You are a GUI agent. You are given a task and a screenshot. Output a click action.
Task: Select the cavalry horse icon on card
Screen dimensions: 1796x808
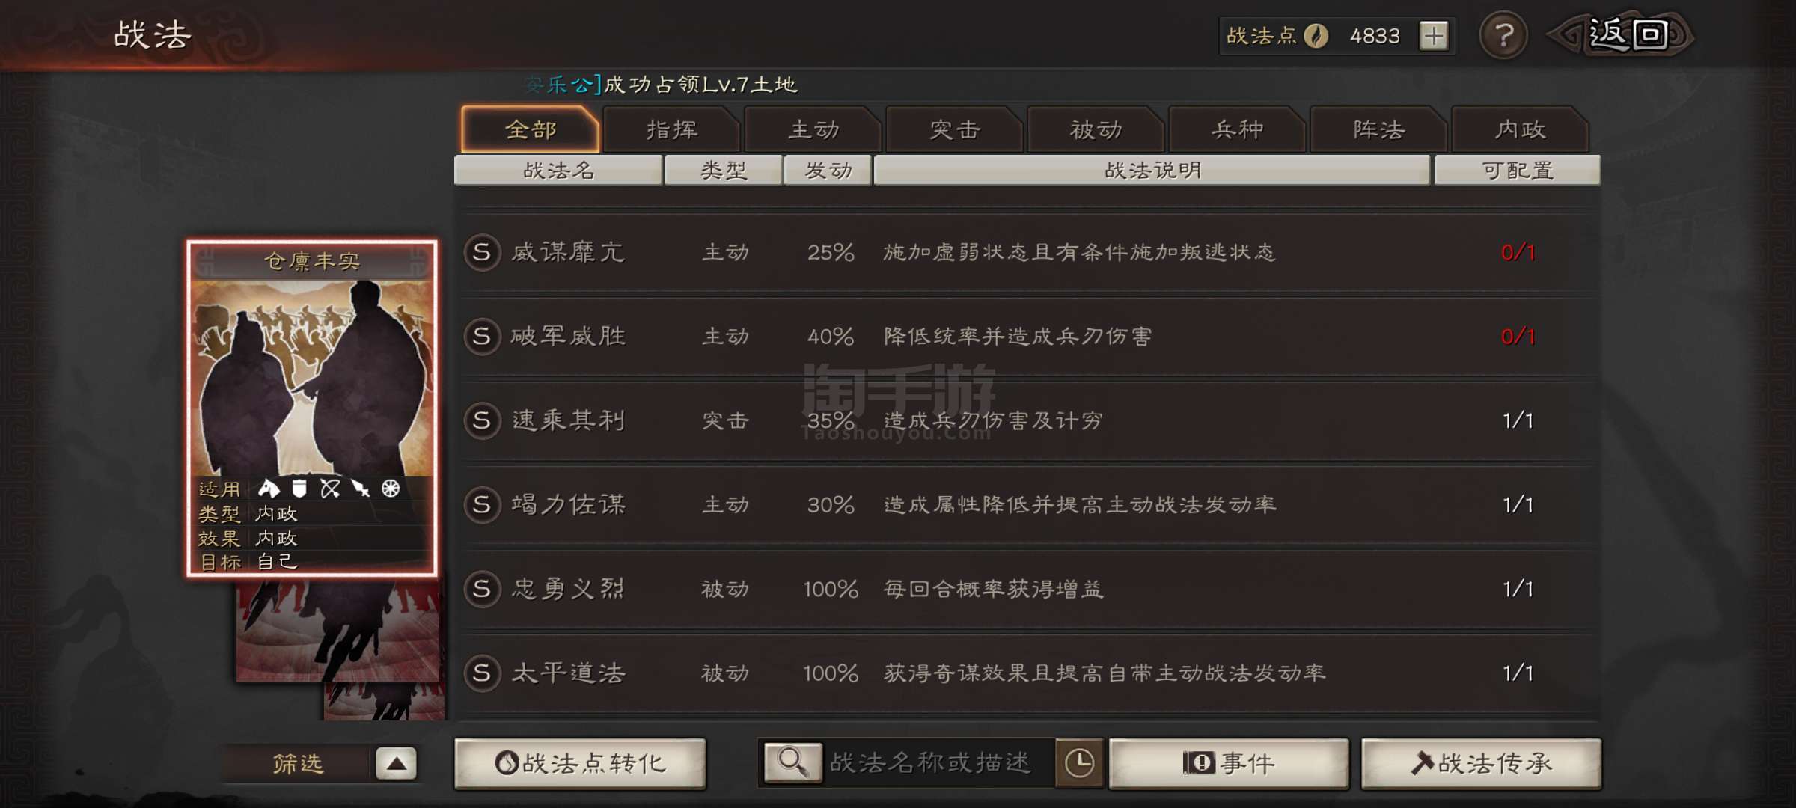(269, 489)
